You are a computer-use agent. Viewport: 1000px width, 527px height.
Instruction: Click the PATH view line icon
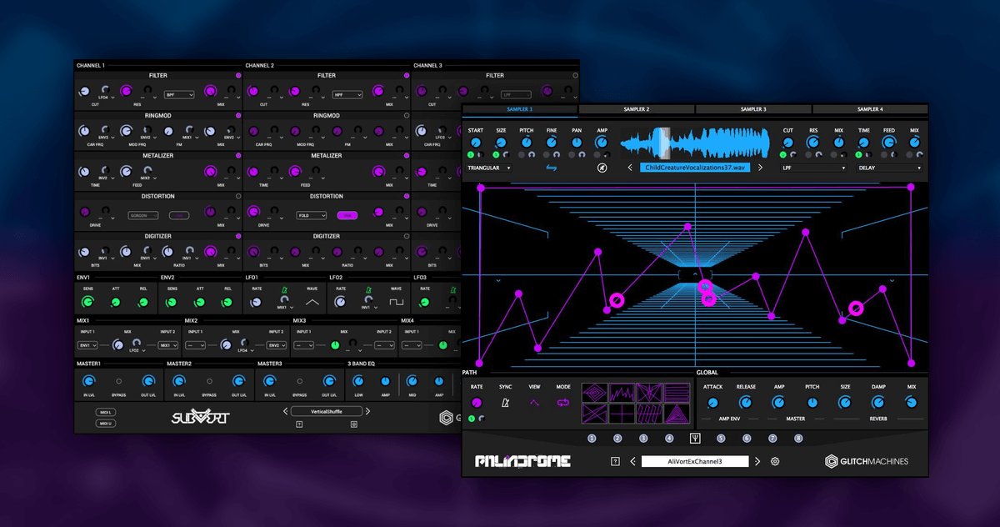pyautogui.click(x=534, y=402)
